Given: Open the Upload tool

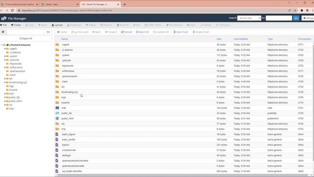Looking at the screenshot, I should click(57, 25).
